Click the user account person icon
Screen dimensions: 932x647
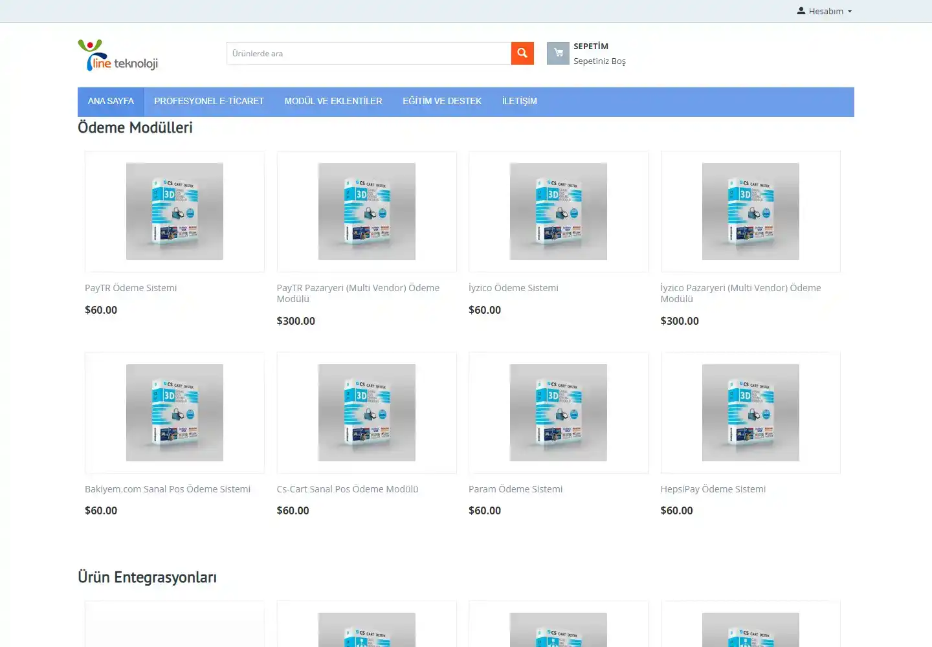click(801, 11)
